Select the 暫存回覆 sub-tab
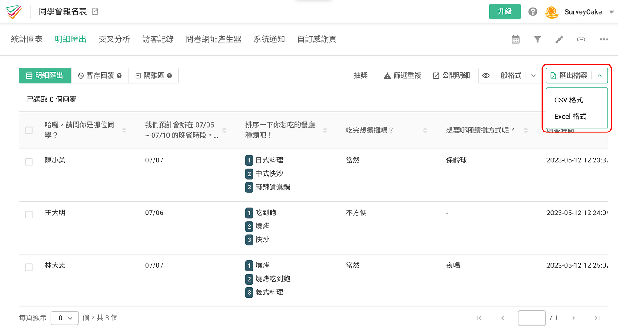618x331 pixels. pos(100,75)
